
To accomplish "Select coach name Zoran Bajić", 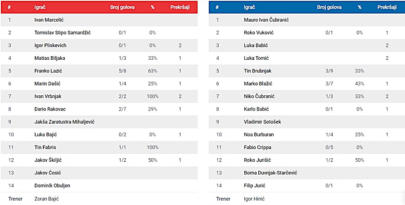I will coord(46,199).
